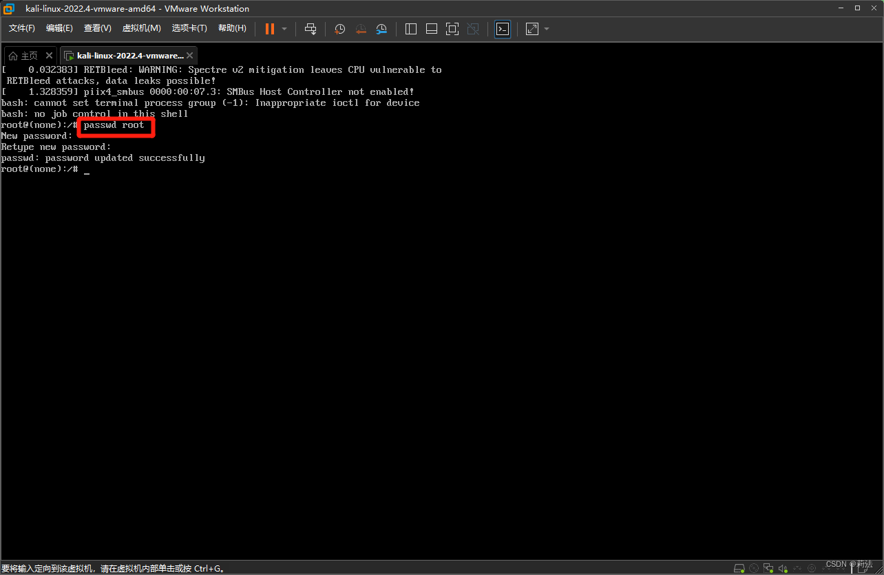This screenshot has height=575, width=884.
Task: Click the 'New password:' terminal line
Action: click(x=37, y=135)
